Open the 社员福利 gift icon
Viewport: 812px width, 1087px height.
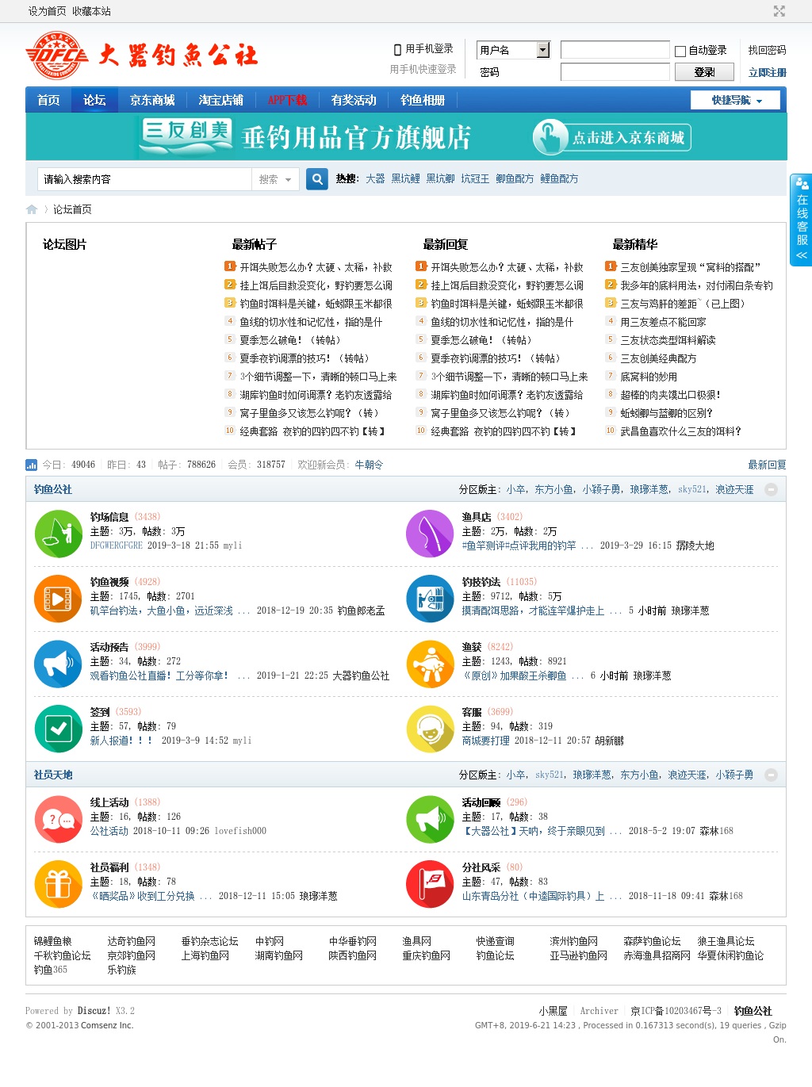[59, 884]
